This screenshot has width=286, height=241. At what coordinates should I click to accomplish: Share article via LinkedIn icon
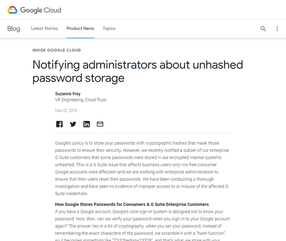86,124
